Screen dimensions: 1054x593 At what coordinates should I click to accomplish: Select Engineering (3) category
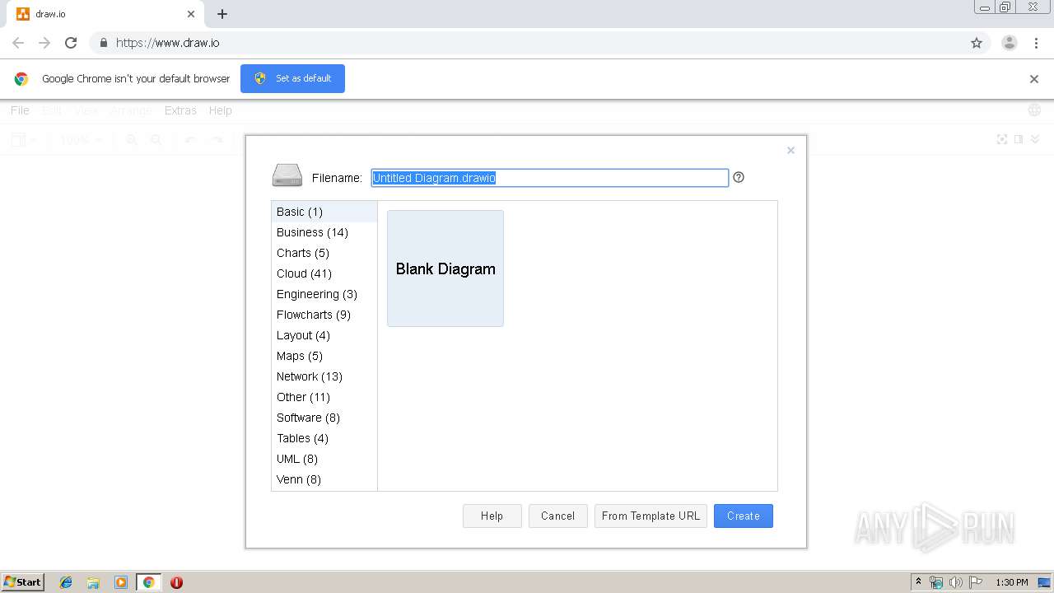(x=324, y=294)
